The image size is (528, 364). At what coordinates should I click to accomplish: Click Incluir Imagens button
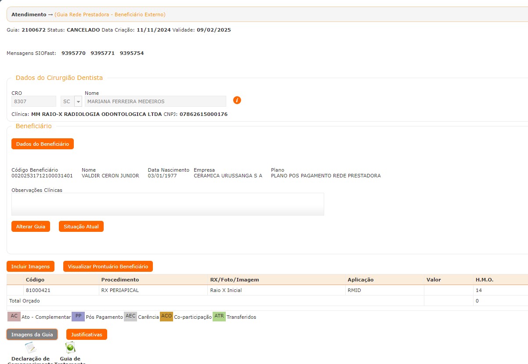click(30, 267)
